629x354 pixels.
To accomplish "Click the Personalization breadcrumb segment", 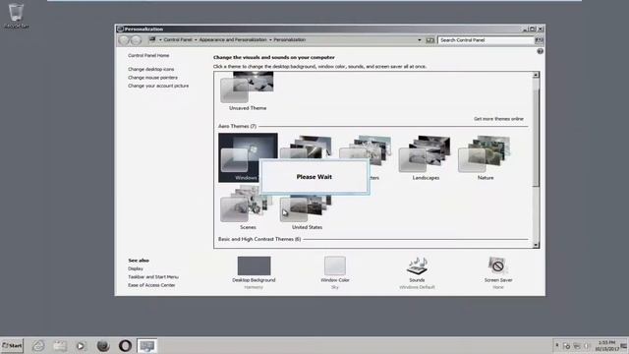I will coord(290,39).
